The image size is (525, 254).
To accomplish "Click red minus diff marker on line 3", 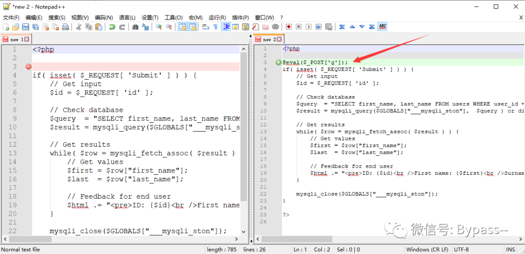I will (28, 67).
